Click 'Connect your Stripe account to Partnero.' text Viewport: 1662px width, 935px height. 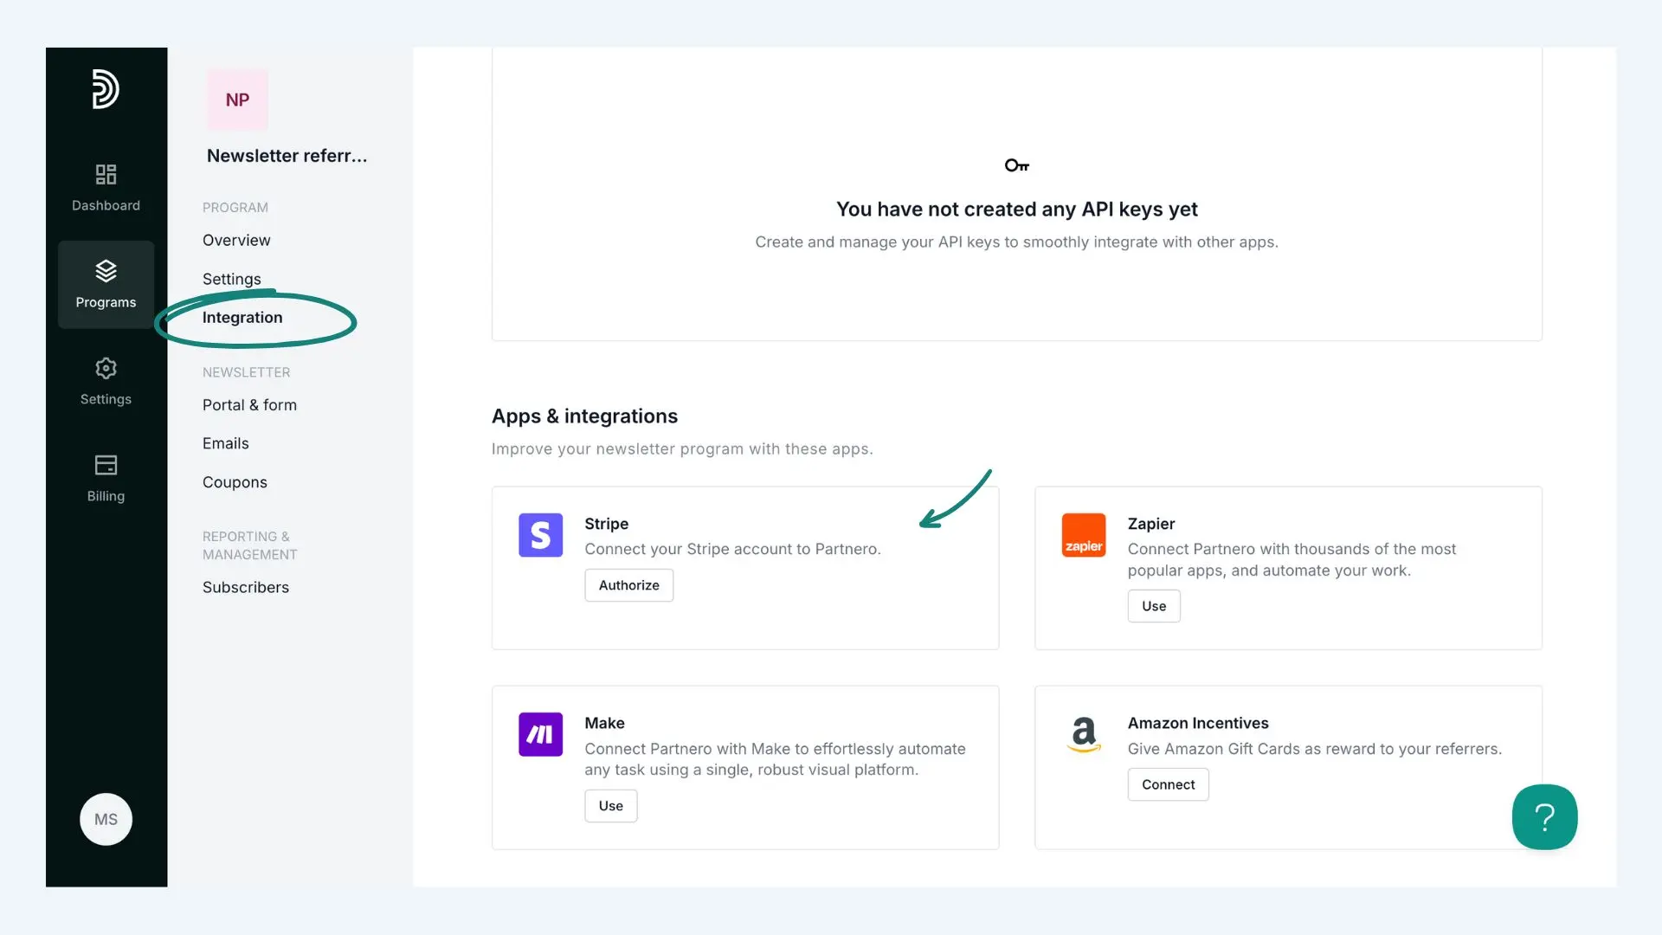[x=732, y=549]
